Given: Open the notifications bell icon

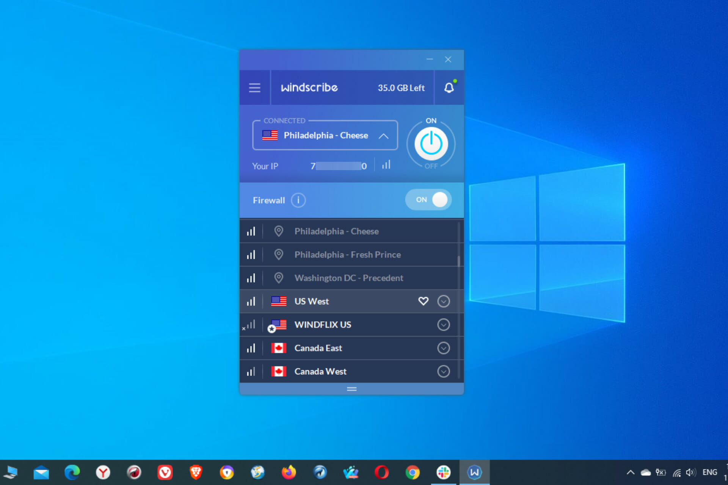Looking at the screenshot, I should point(449,88).
